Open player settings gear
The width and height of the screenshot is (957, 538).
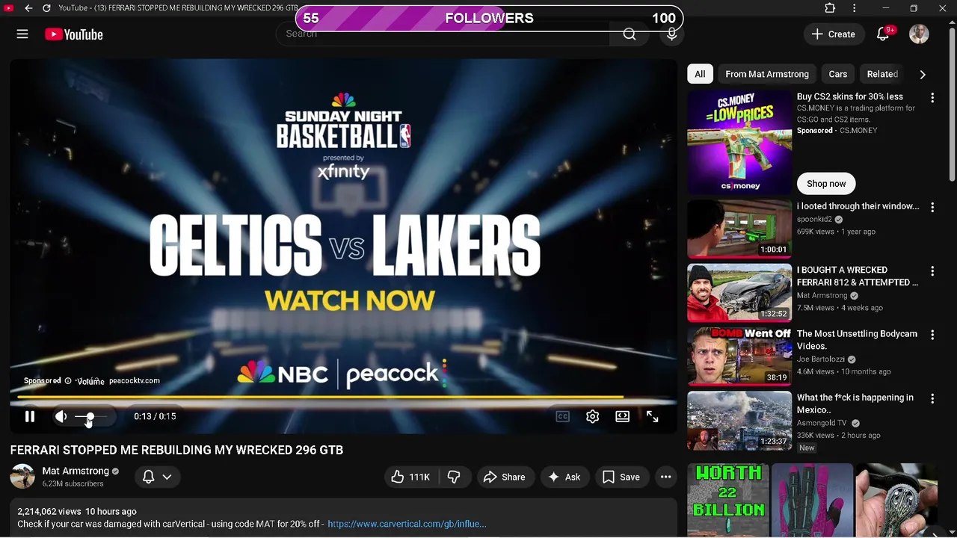592,416
